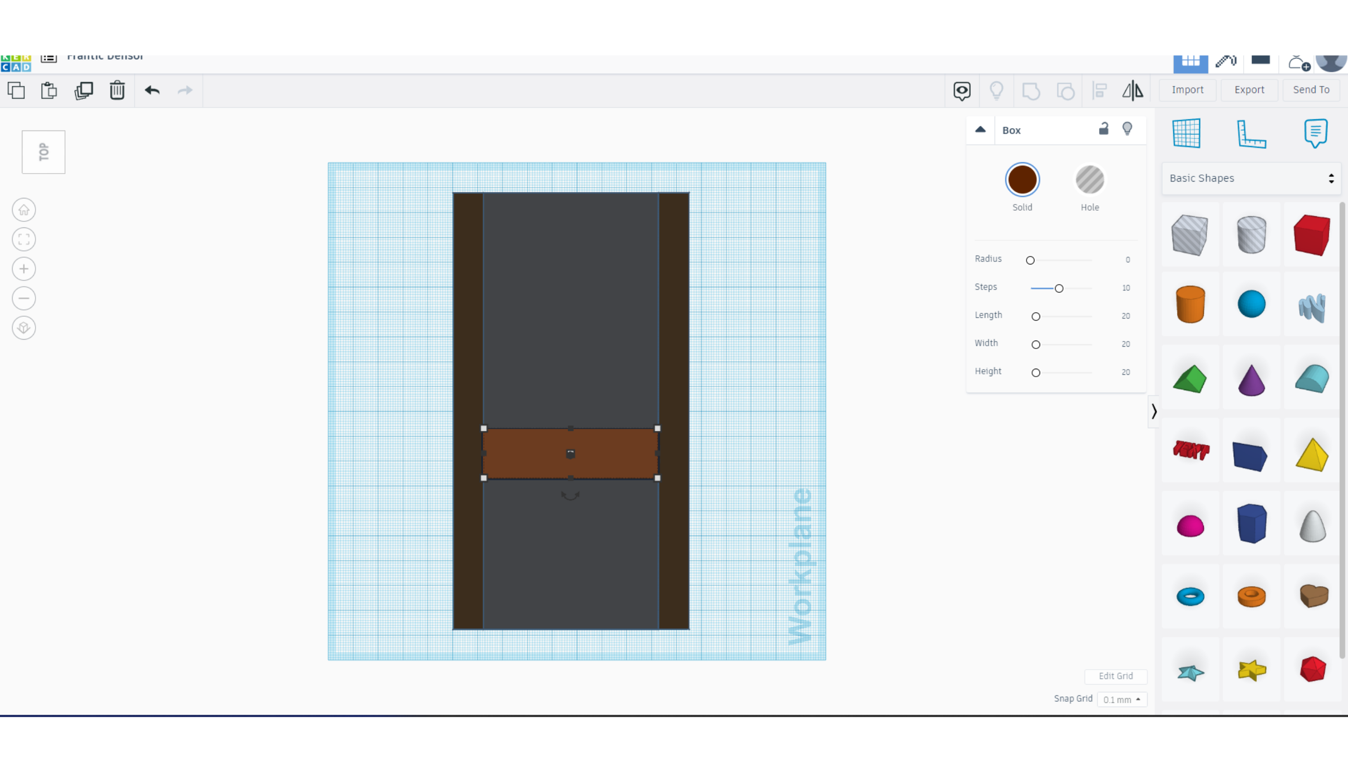Click the Delete trash can icon

point(117,90)
